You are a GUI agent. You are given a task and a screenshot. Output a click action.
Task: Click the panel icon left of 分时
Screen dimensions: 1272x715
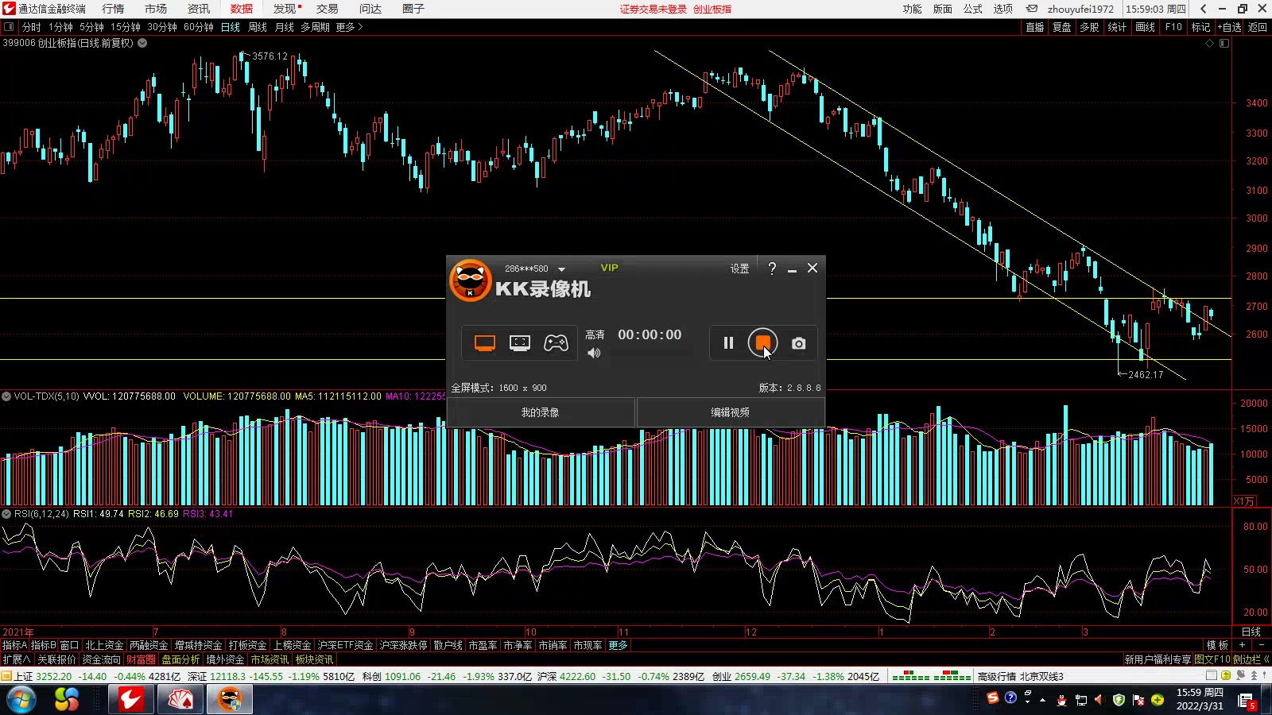pos(9,27)
